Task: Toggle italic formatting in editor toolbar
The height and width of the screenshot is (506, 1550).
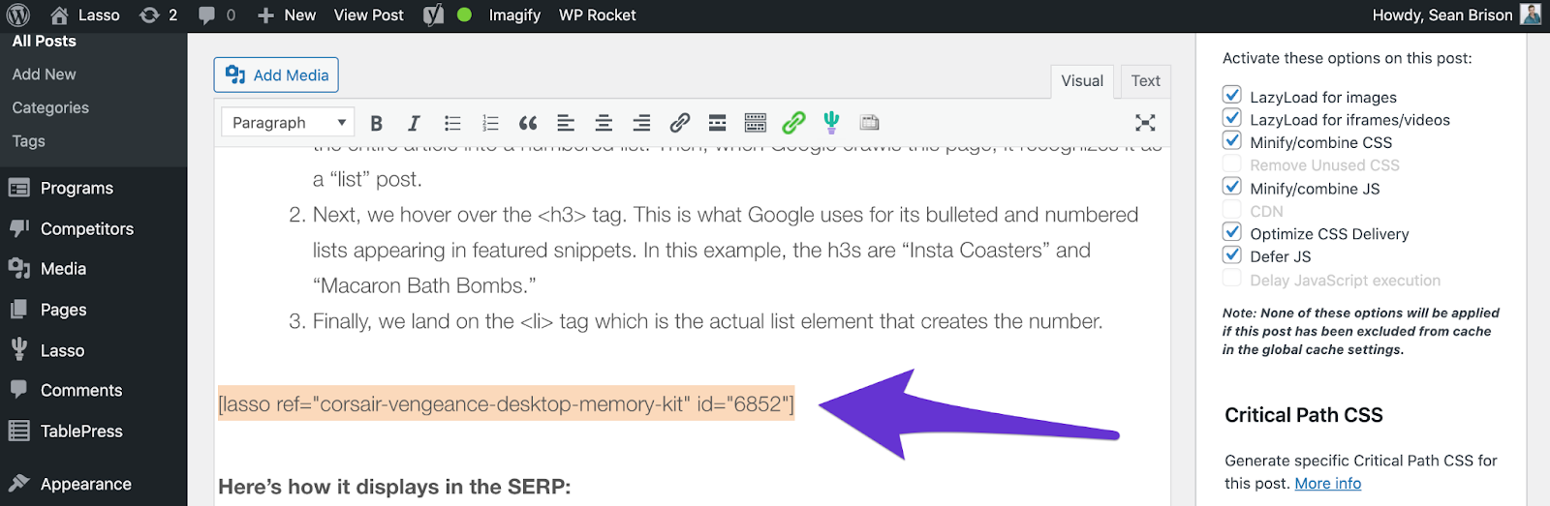Action: [414, 123]
